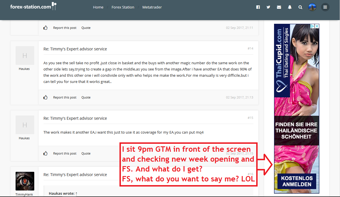
Task: Open Haukas avatar on post #14
Action: 25,55
